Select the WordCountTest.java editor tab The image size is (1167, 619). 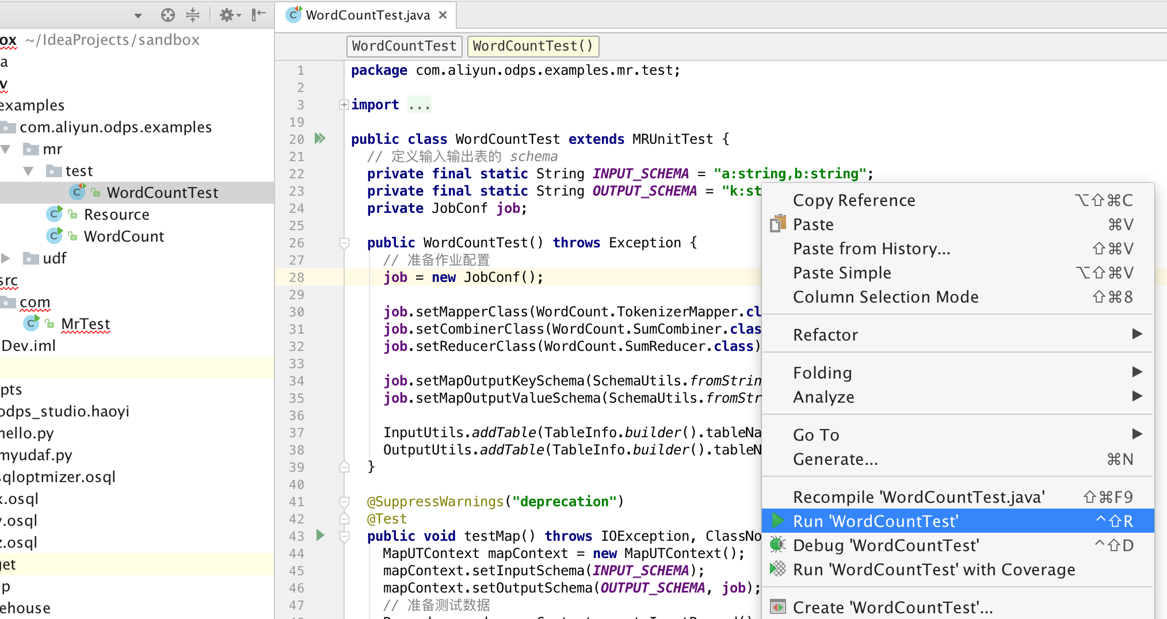pyautogui.click(x=367, y=15)
